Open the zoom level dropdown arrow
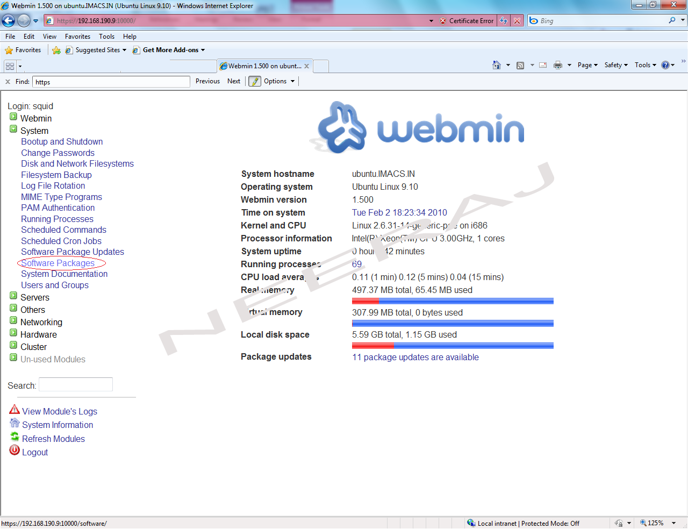 (673, 523)
